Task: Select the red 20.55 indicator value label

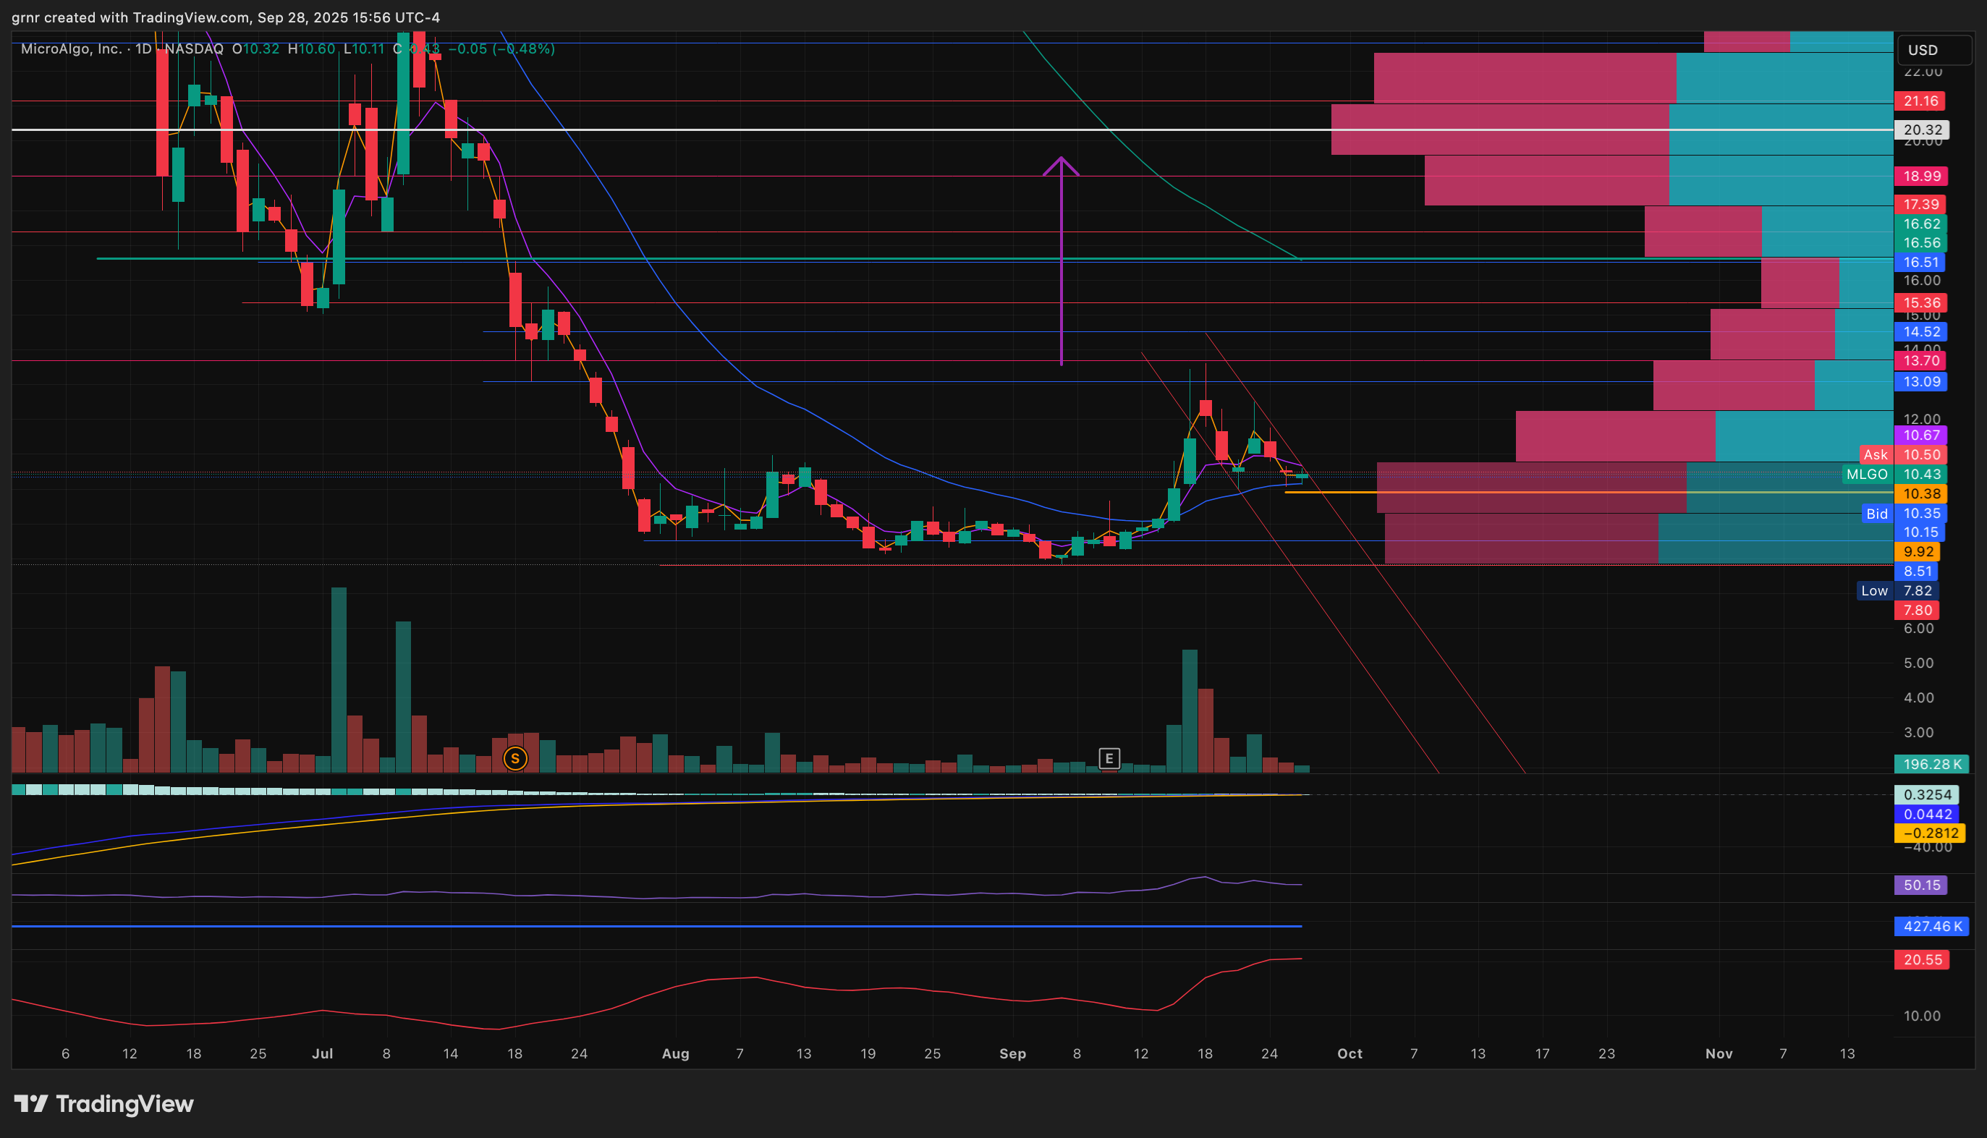Action: pyautogui.click(x=1921, y=960)
